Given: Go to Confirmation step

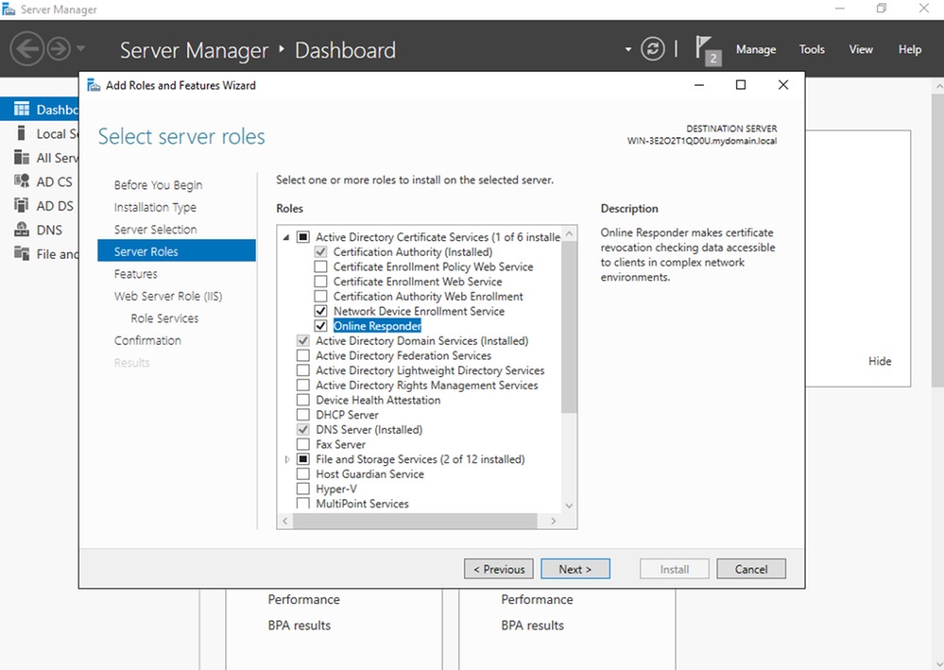Looking at the screenshot, I should tap(147, 341).
